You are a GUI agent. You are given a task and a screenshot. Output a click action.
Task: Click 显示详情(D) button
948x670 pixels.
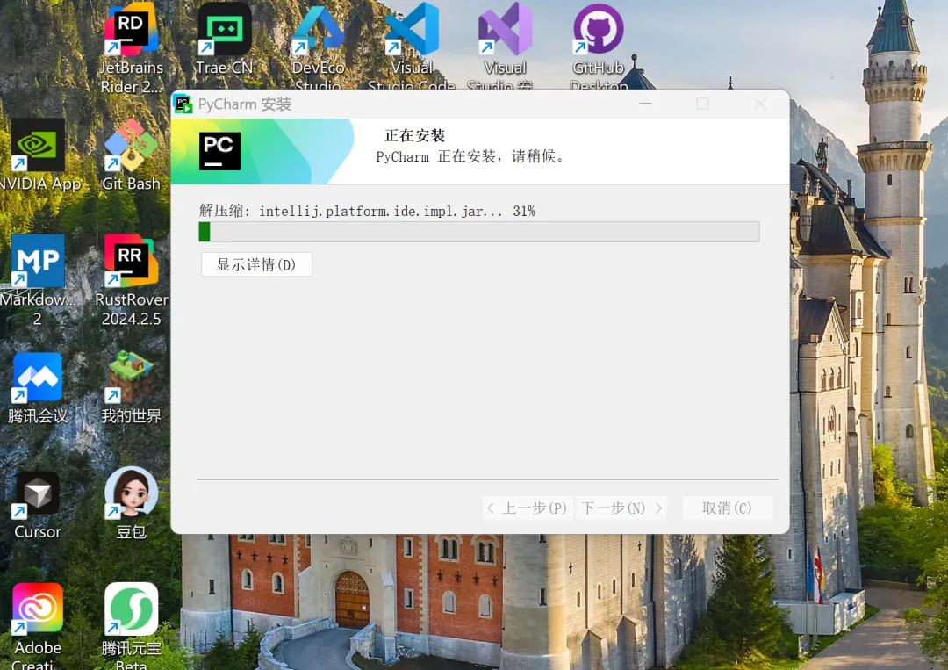[x=256, y=265]
